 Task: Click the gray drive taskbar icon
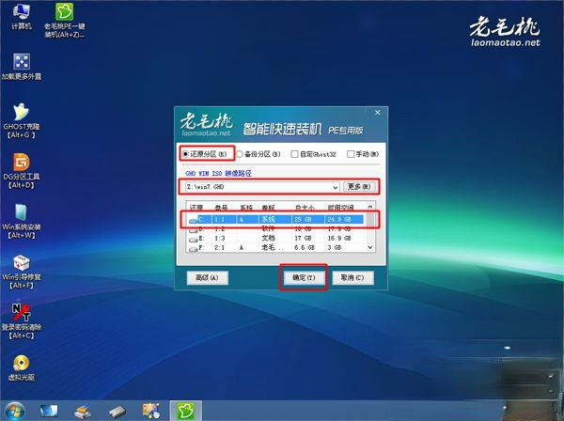click(x=117, y=411)
